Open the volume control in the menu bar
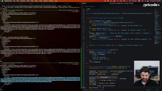This screenshot has height=91, width=162. [124, 1]
